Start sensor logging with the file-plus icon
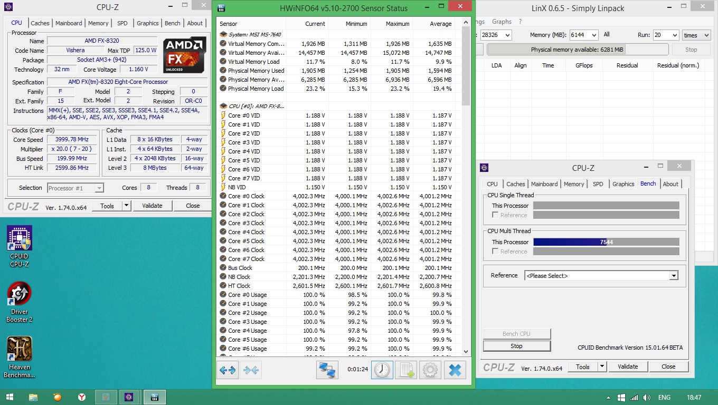 coord(406,370)
